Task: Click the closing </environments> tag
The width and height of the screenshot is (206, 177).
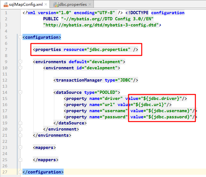Action: click(x=52, y=135)
